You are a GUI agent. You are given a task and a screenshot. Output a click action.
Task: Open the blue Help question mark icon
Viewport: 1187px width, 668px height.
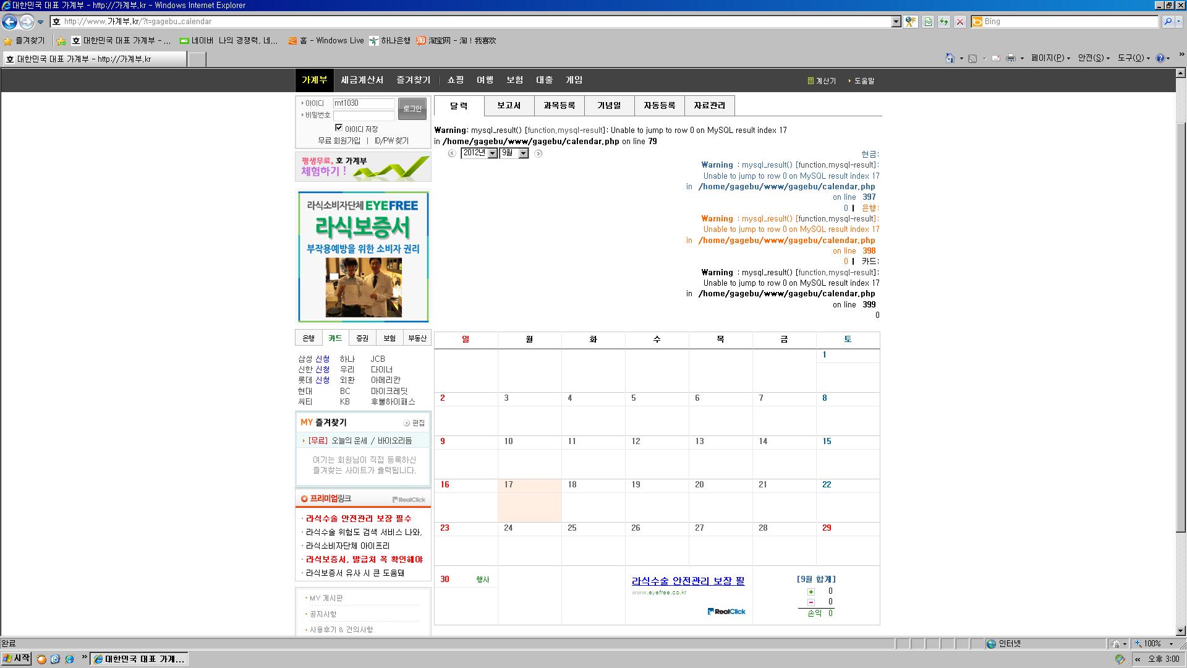pos(1160,58)
